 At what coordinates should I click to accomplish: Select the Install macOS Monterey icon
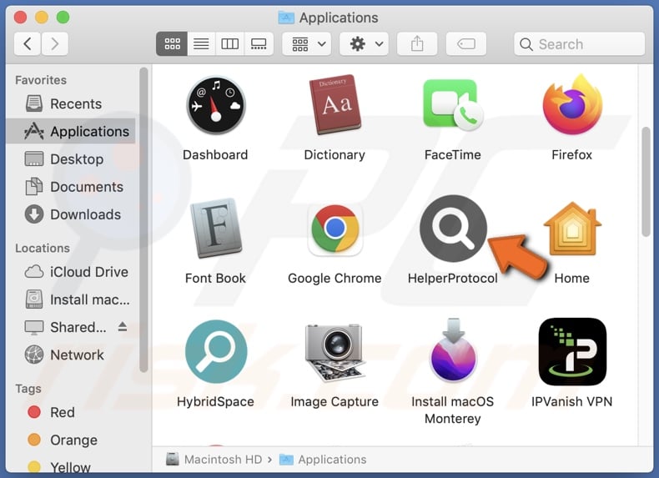point(453,350)
